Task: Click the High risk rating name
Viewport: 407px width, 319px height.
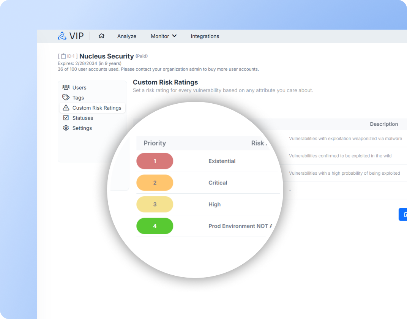Action: tap(215, 204)
